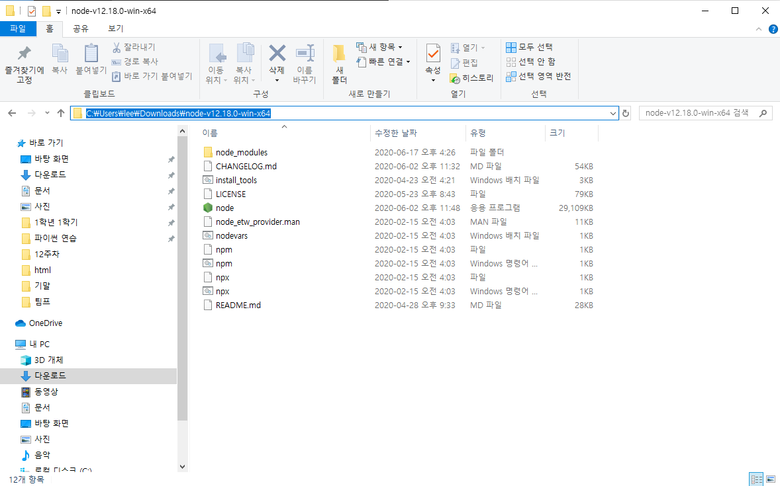The width and height of the screenshot is (780, 486).
Task: Open the 파일 (File) menu tab
Action: click(18, 29)
